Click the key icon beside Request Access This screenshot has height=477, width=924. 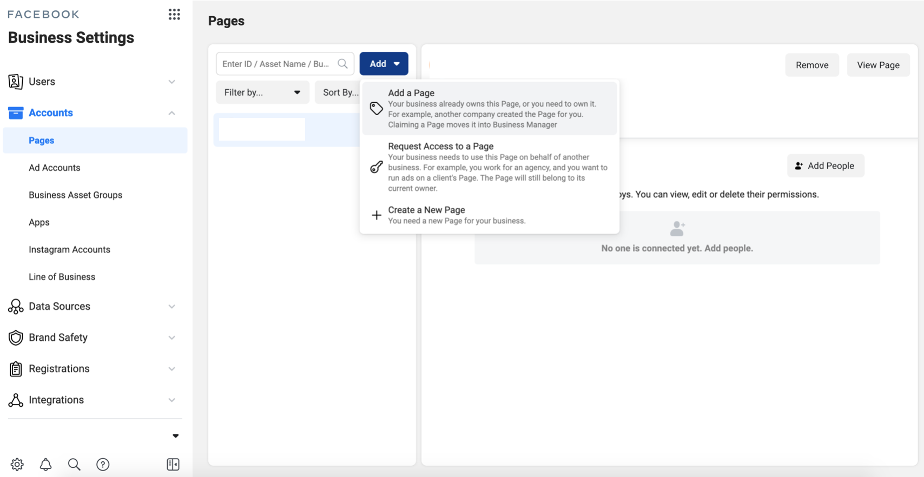click(377, 167)
